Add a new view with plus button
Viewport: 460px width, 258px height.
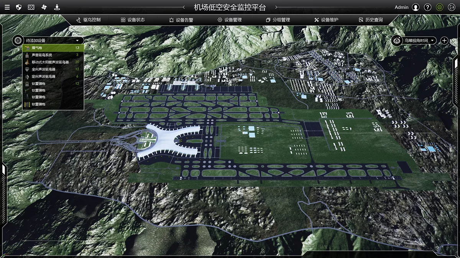[444, 40]
